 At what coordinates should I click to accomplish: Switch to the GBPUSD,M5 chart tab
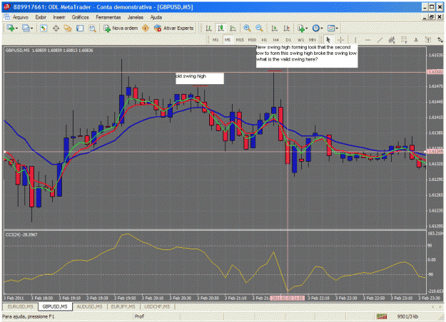click(55, 306)
